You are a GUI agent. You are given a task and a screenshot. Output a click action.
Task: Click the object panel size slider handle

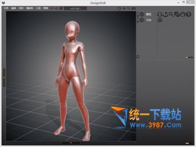point(187,57)
